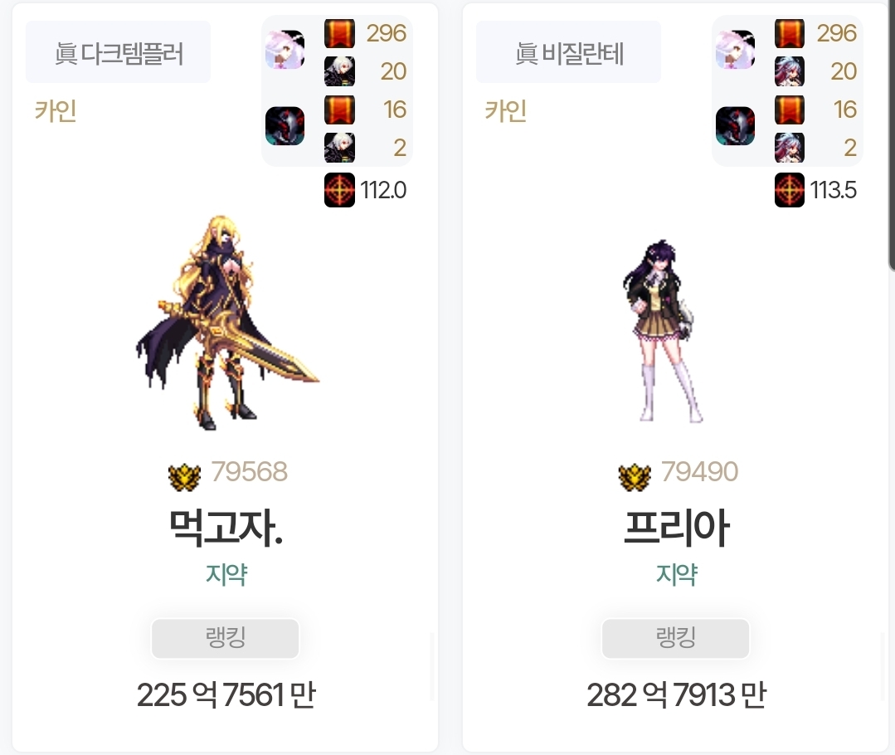This screenshot has width=895, height=755.
Task: Click the dark boss icon in right card
Action: tap(735, 125)
